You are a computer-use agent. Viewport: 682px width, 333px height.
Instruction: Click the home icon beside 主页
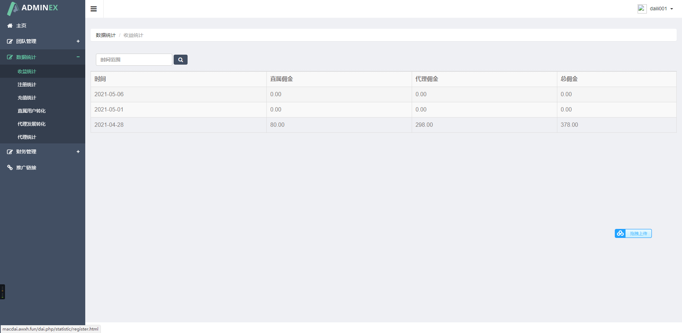point(10,26)
